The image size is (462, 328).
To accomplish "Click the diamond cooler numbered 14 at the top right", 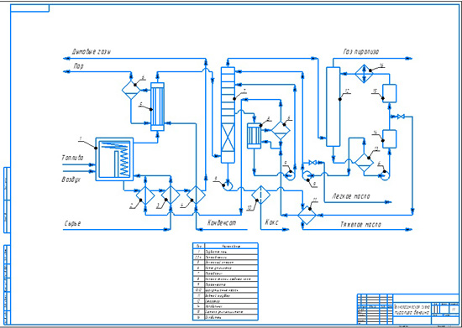I will 364,74.
